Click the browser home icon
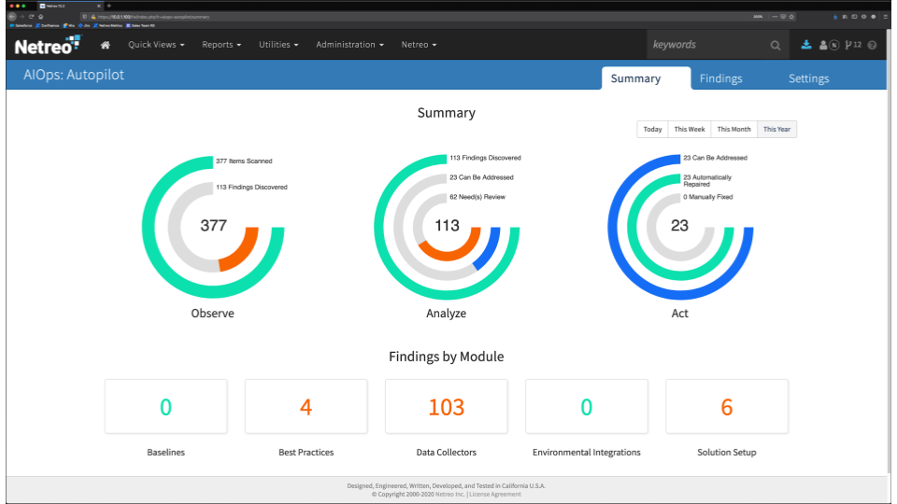The image size is (897, 504). click(x=40, y=17)
